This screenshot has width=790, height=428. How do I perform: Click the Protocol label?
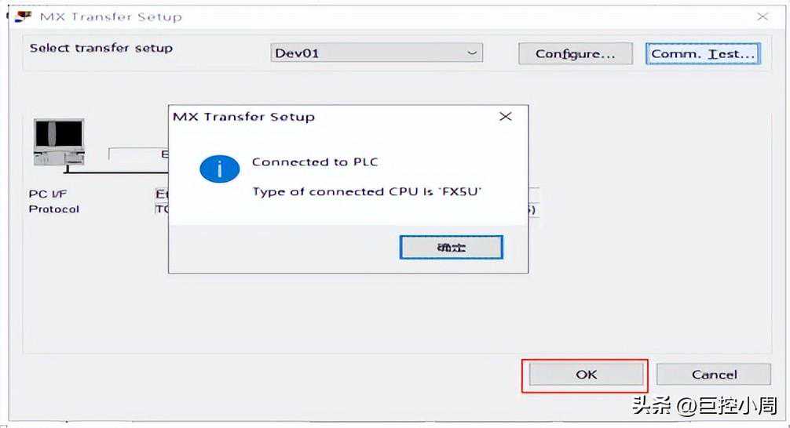[54, 209]
